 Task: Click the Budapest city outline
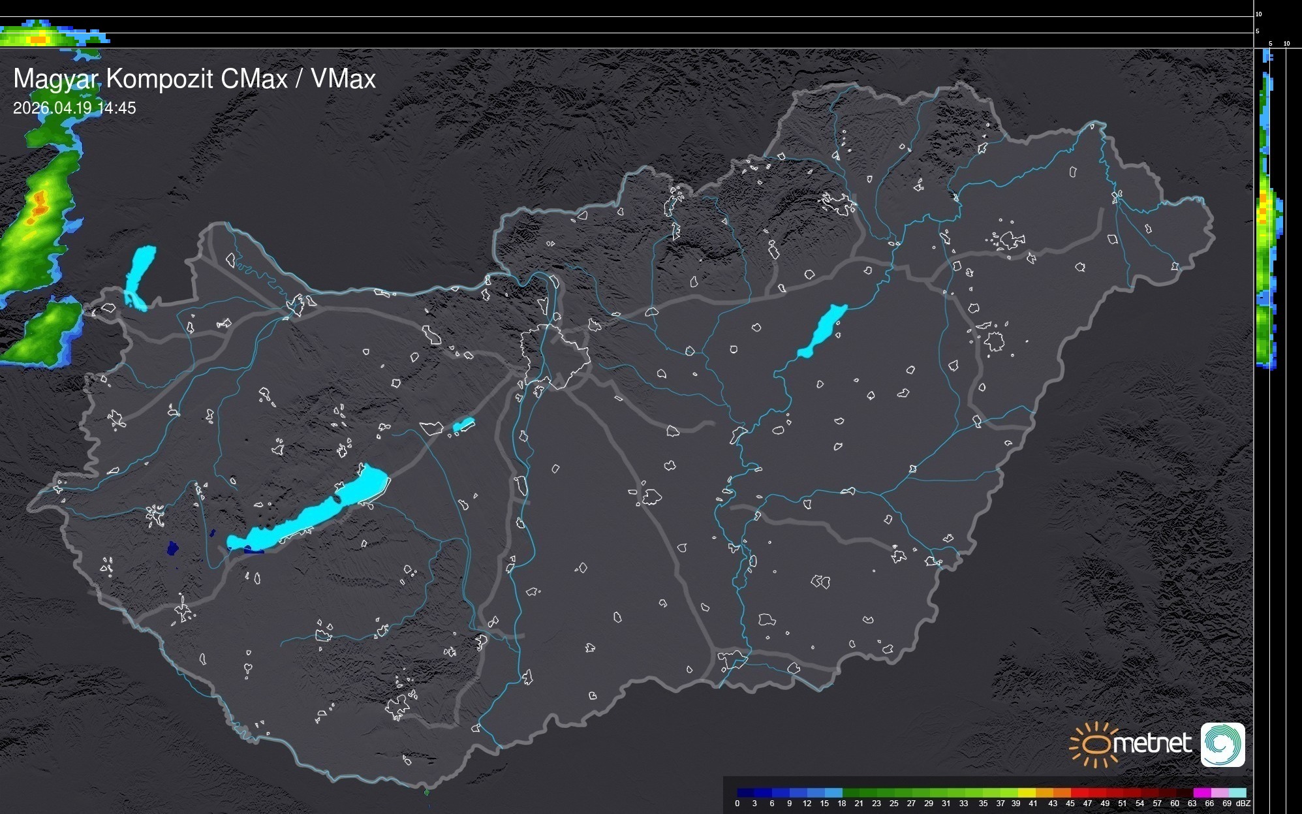tap(555, 356)
